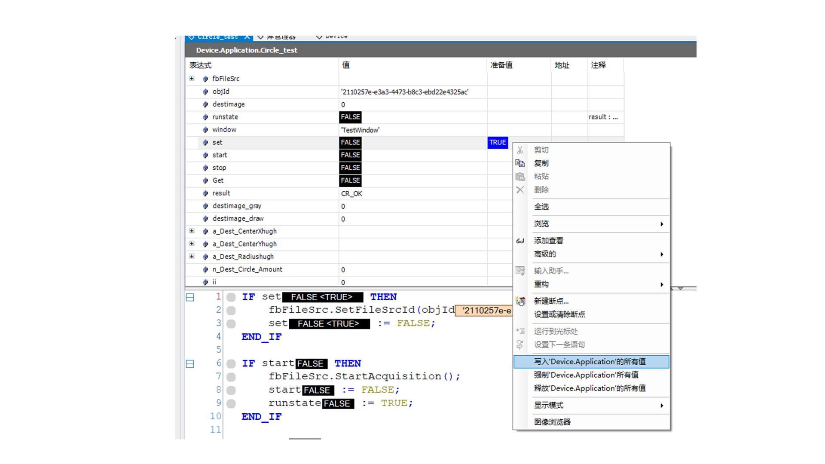825x464 pixels.
Task: Click the blue TRUE prepared value cell
Action: [498, 143]
